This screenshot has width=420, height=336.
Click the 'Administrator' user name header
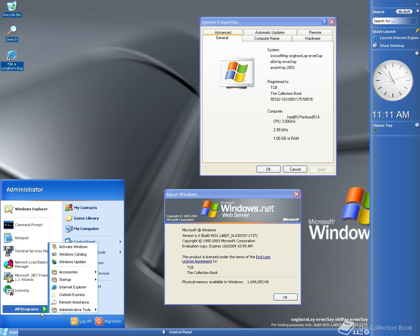tap(25, 190)
